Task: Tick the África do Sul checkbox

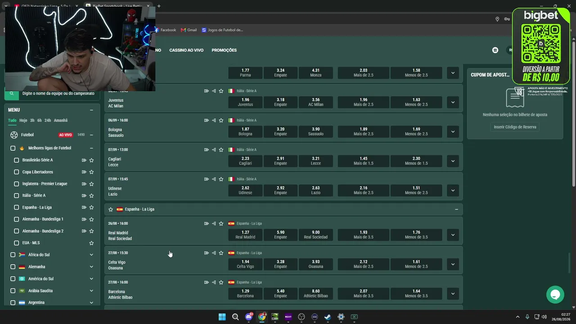Action: [x=13, y=255]
